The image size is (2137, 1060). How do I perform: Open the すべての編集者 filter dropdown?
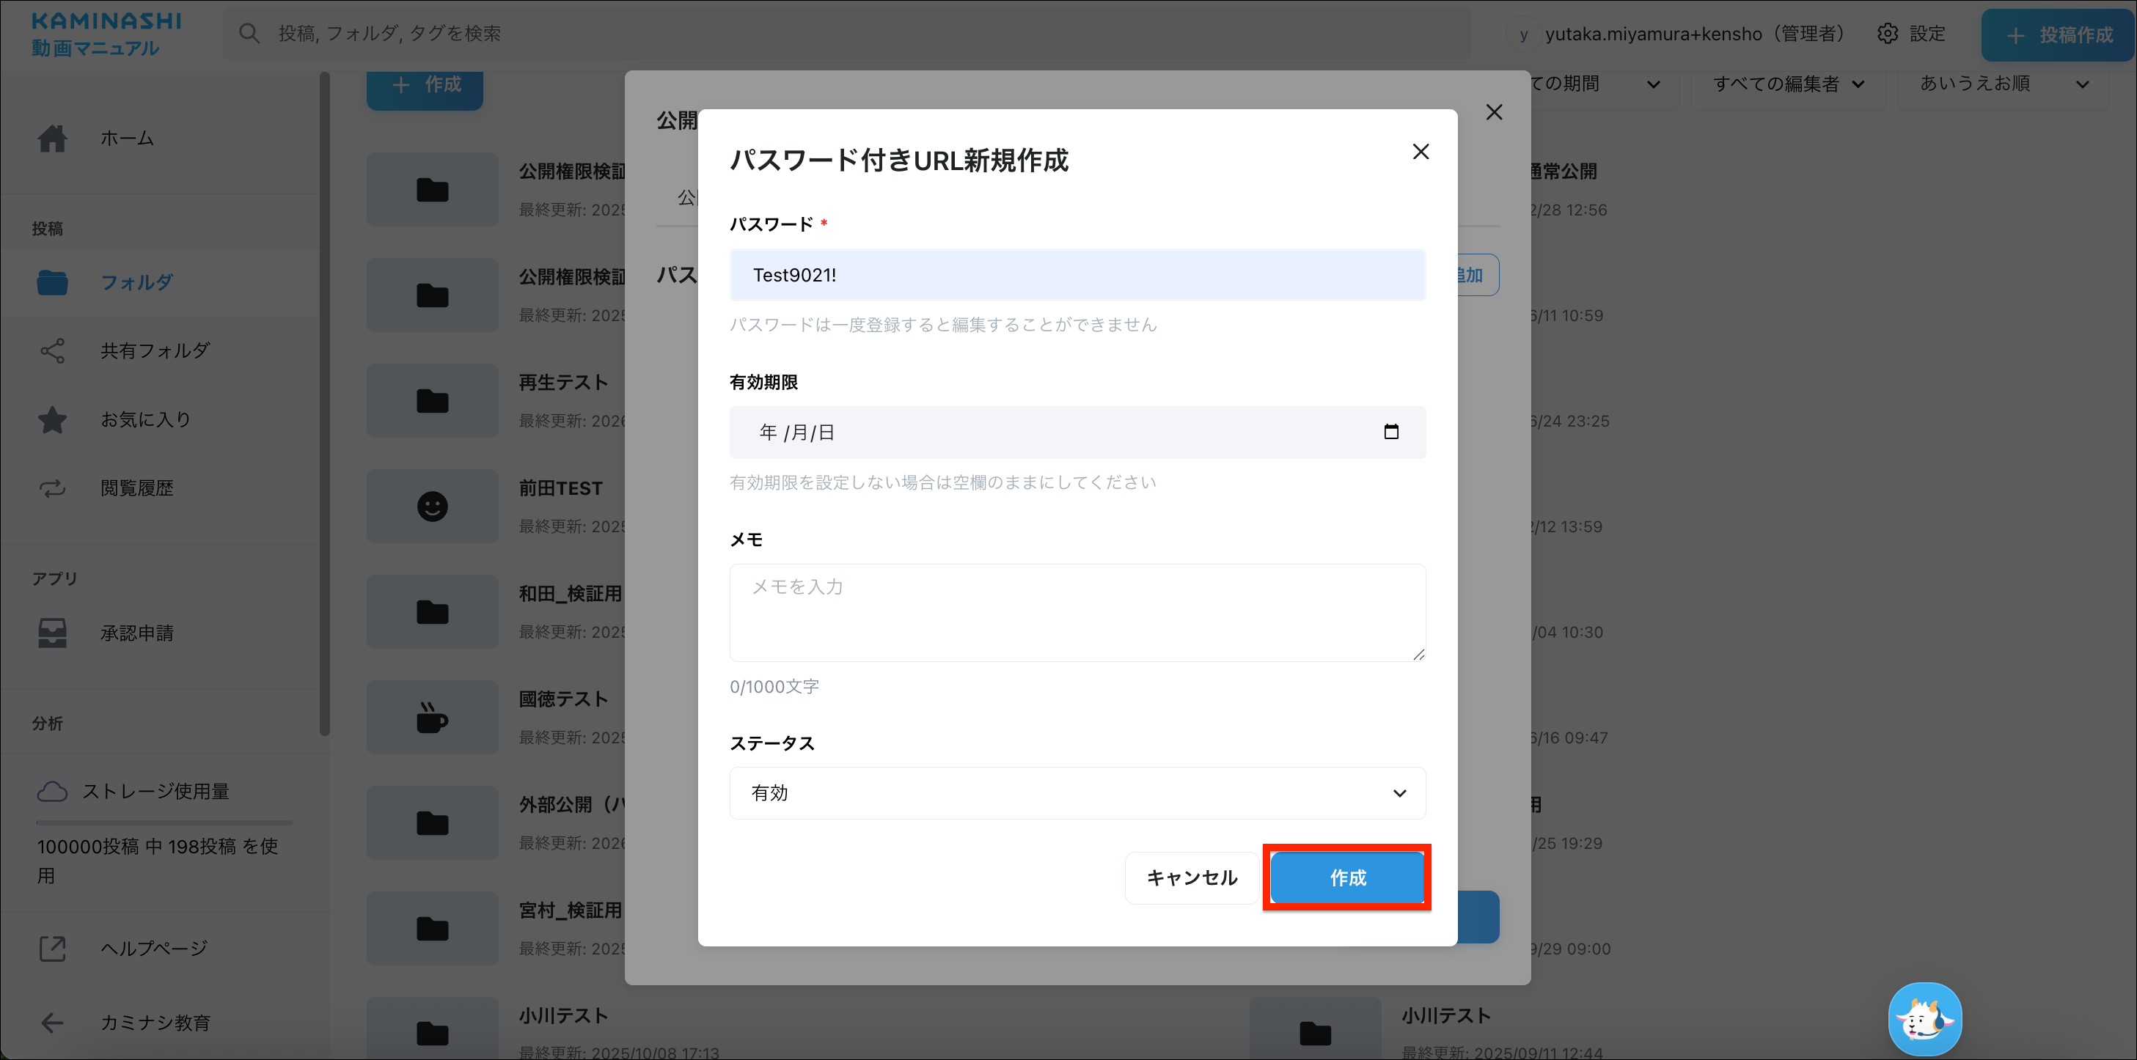tap(1788, 84)
